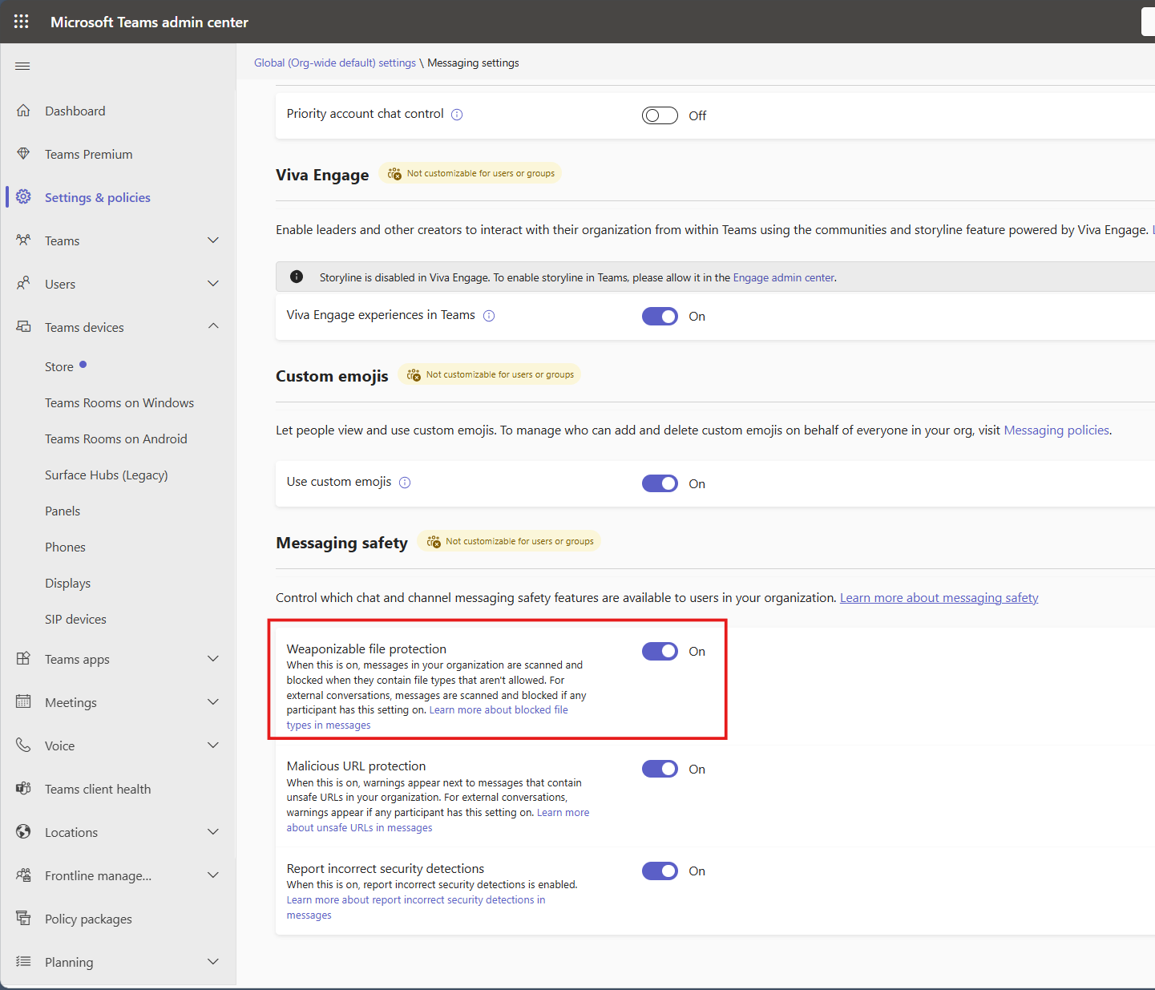
Task: Collapse the Teams devices section chevron
Action: coord(213,326)
